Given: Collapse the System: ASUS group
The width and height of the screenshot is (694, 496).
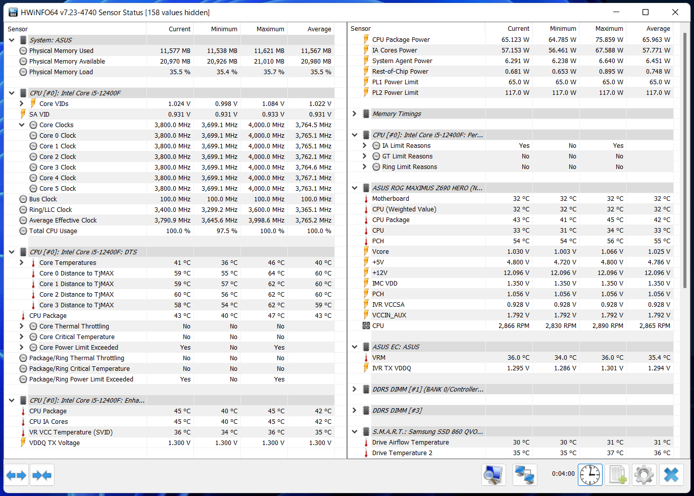Looking at the screenshot, I should point(12,40).
